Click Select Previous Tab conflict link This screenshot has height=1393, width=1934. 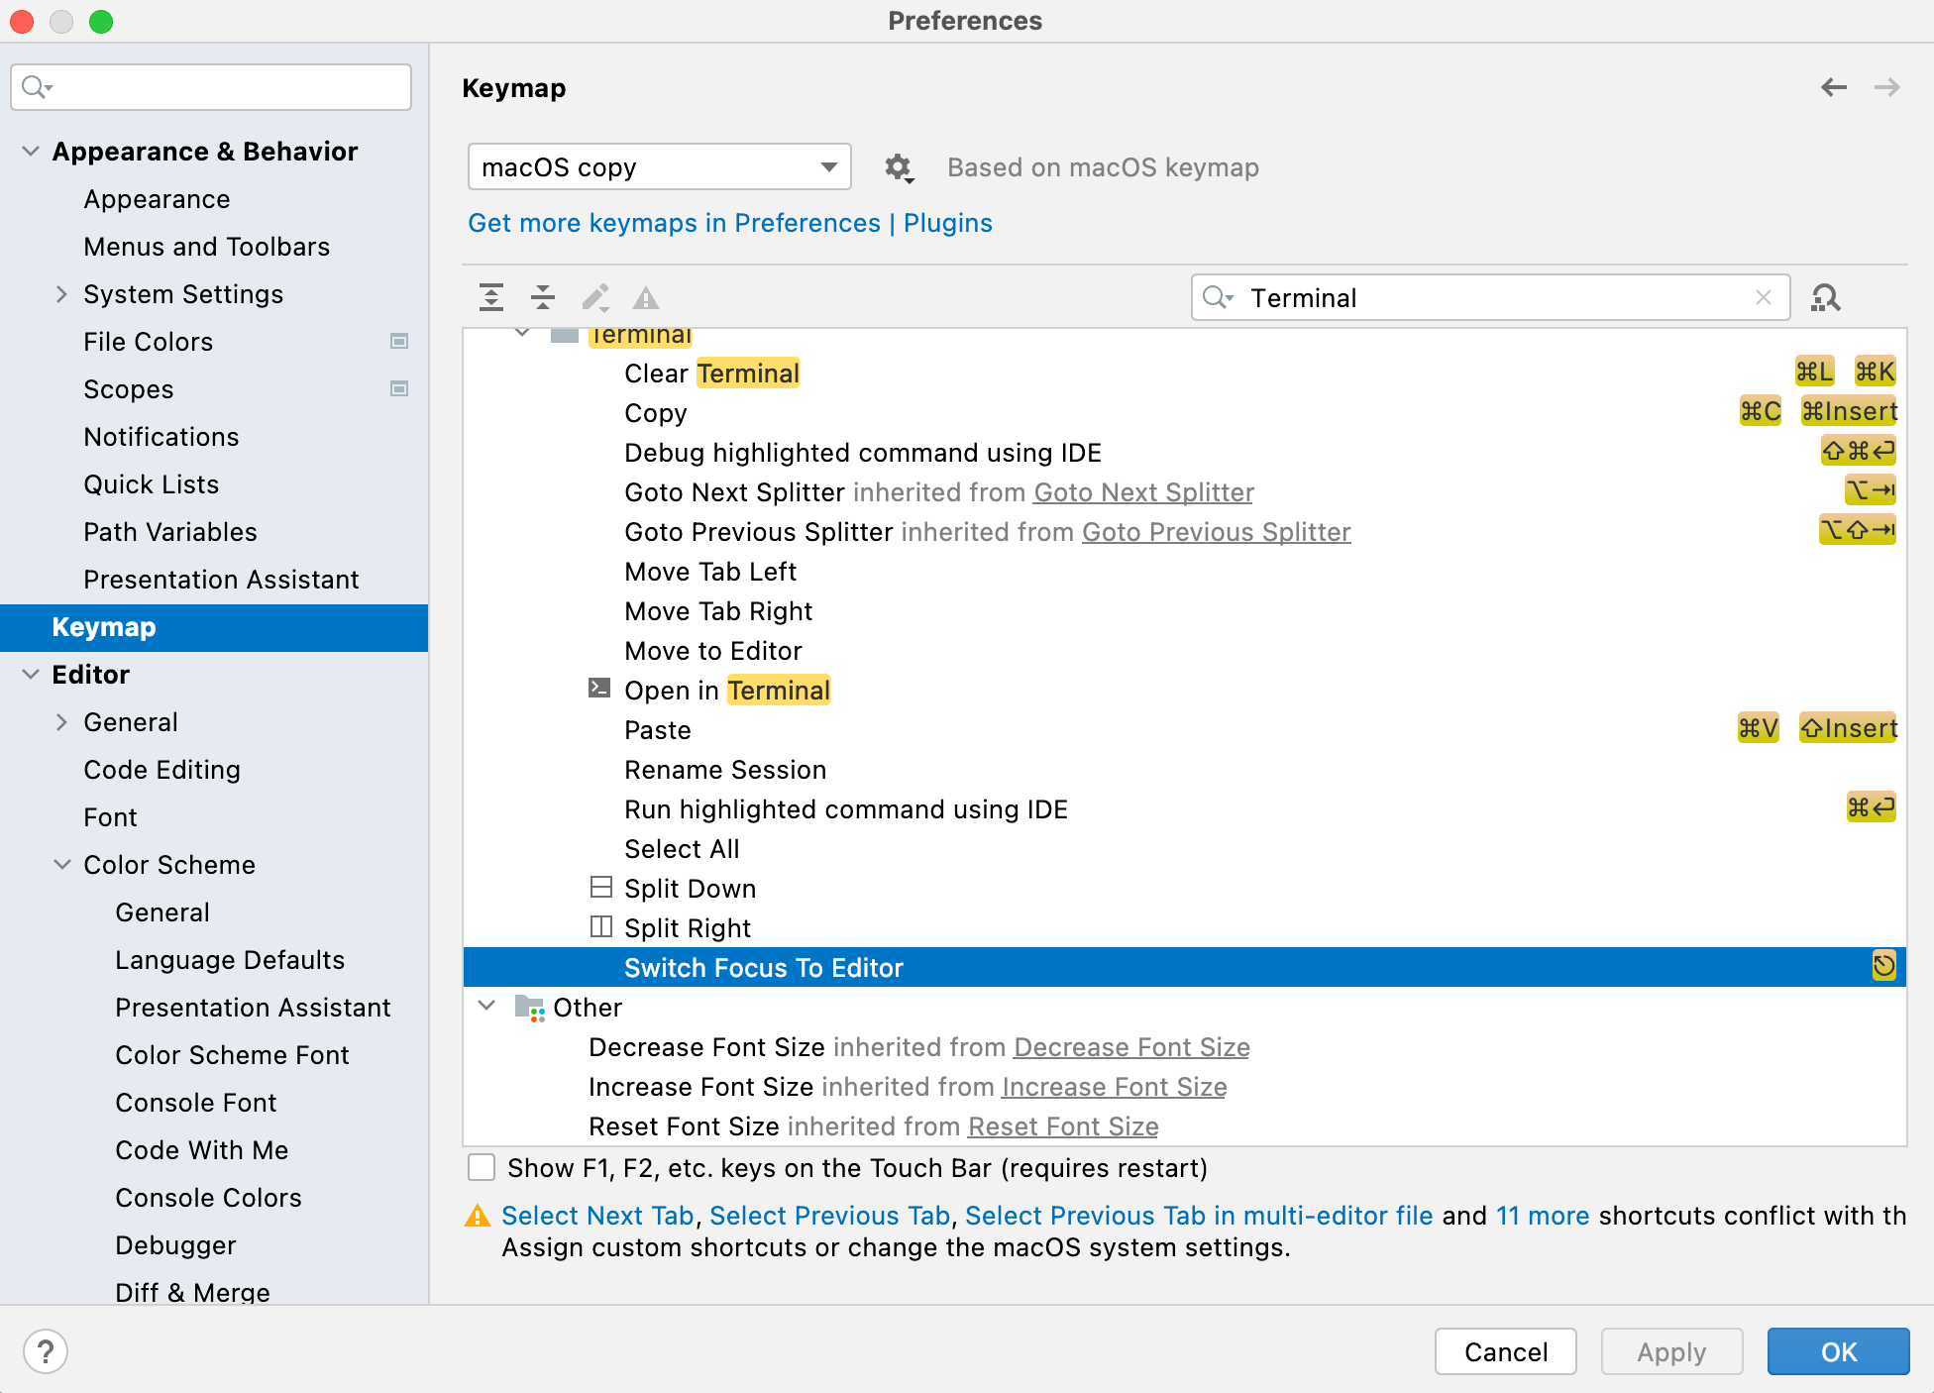point(829,1216)
